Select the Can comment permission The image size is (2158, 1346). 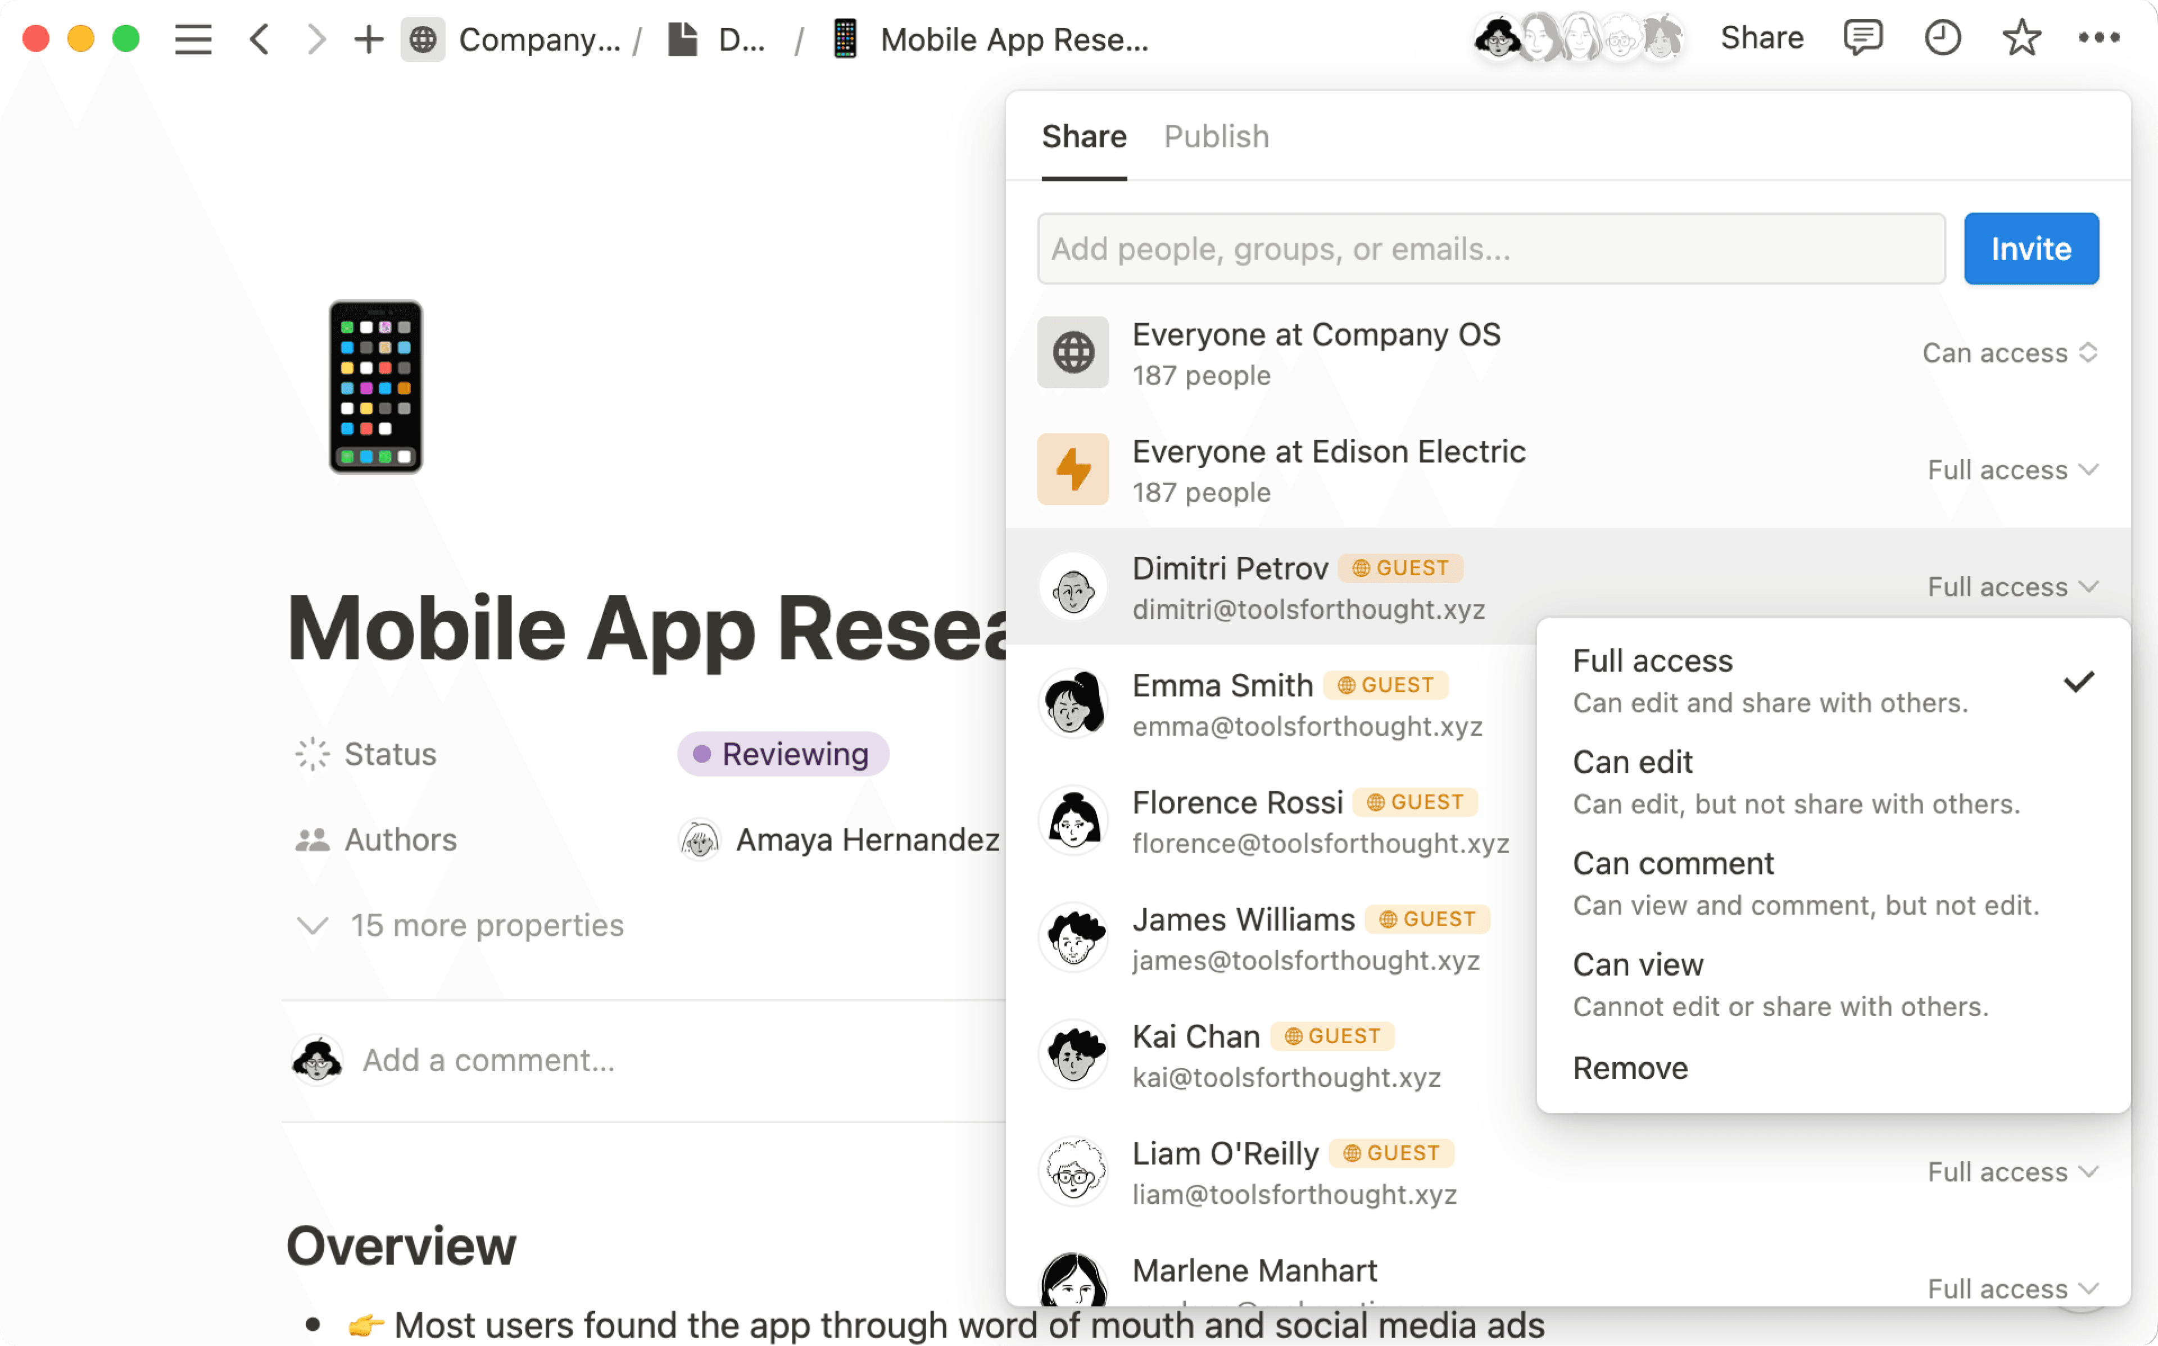coord(1672,863)
